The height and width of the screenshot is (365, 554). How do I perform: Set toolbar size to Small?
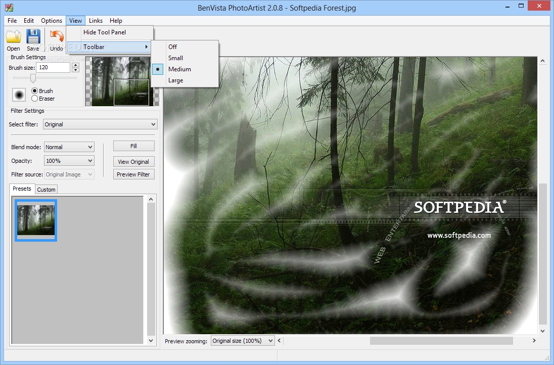pos(185,58)
